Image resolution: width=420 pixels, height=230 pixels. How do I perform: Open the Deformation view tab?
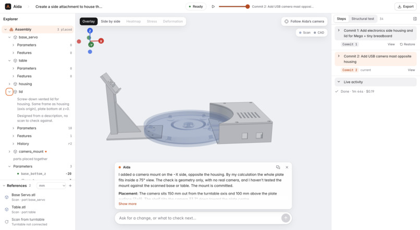coord(173,21)
